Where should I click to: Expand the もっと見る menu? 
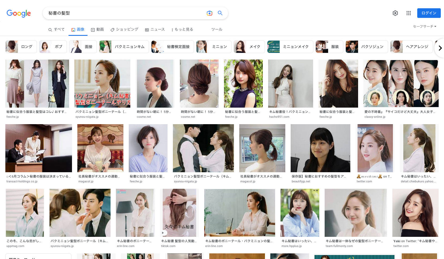pos(182,29)
